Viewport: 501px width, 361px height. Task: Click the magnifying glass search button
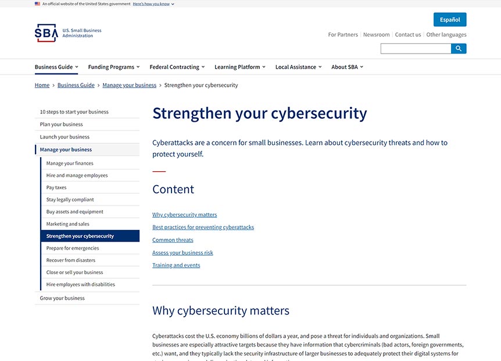click(x=459, y=49)
